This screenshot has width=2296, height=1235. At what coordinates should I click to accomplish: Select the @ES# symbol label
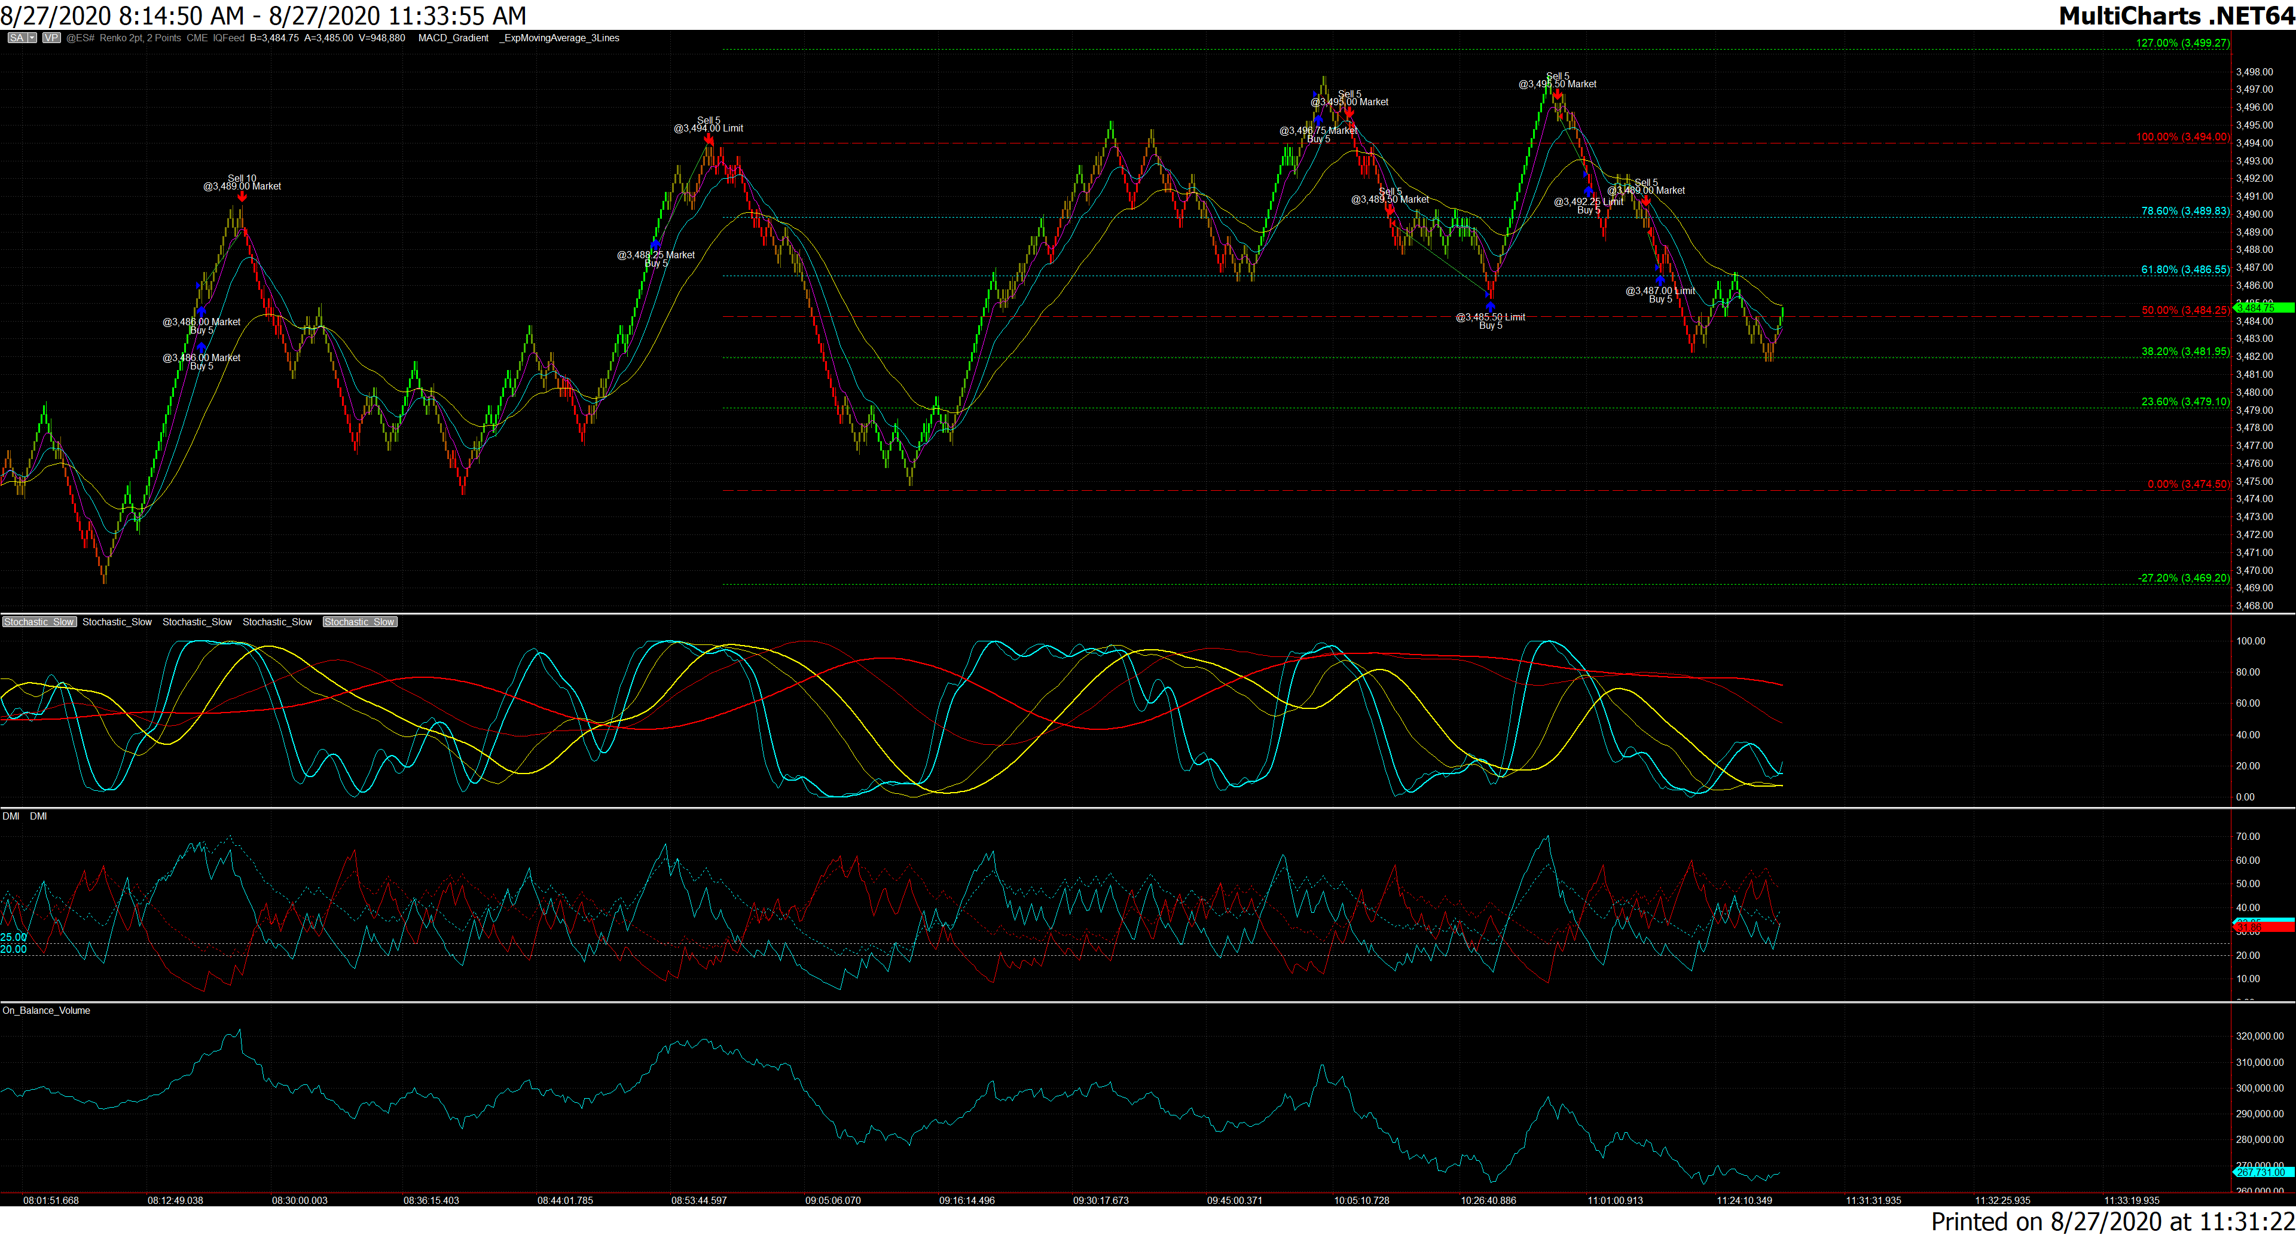[x=80, y=38]
